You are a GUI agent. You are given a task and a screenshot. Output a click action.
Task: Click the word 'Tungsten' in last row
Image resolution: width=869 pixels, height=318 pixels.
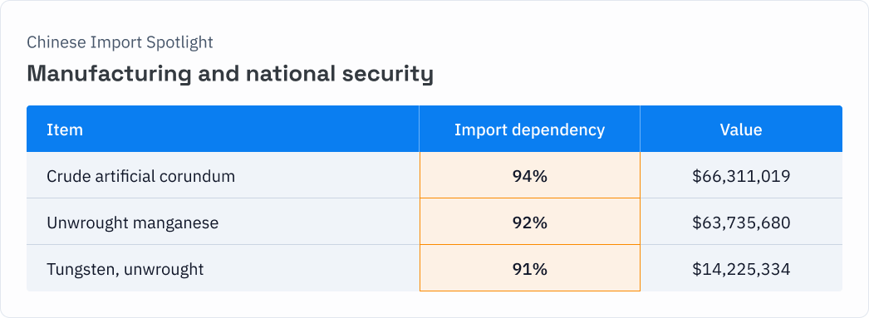coord(82,270)
